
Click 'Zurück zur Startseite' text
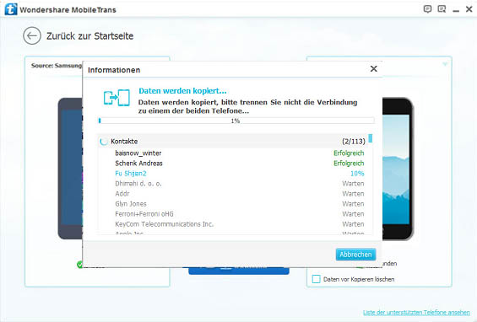click(x=90, y=36)
